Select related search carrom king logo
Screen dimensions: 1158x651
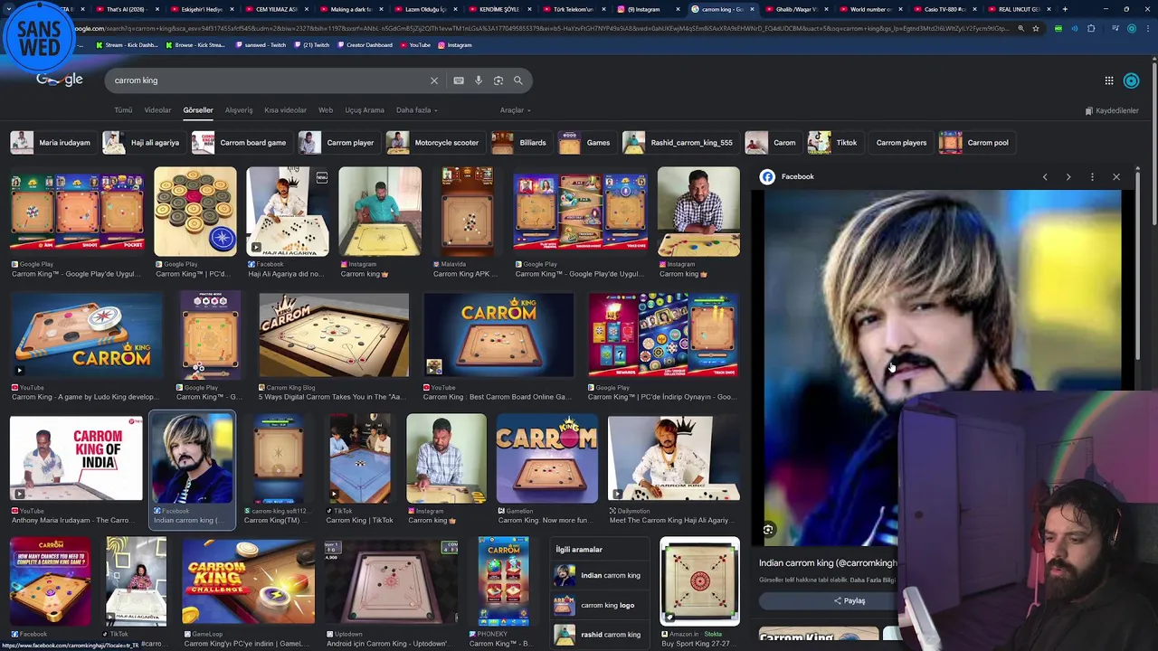pyautogui.click(x=598, y=605)
